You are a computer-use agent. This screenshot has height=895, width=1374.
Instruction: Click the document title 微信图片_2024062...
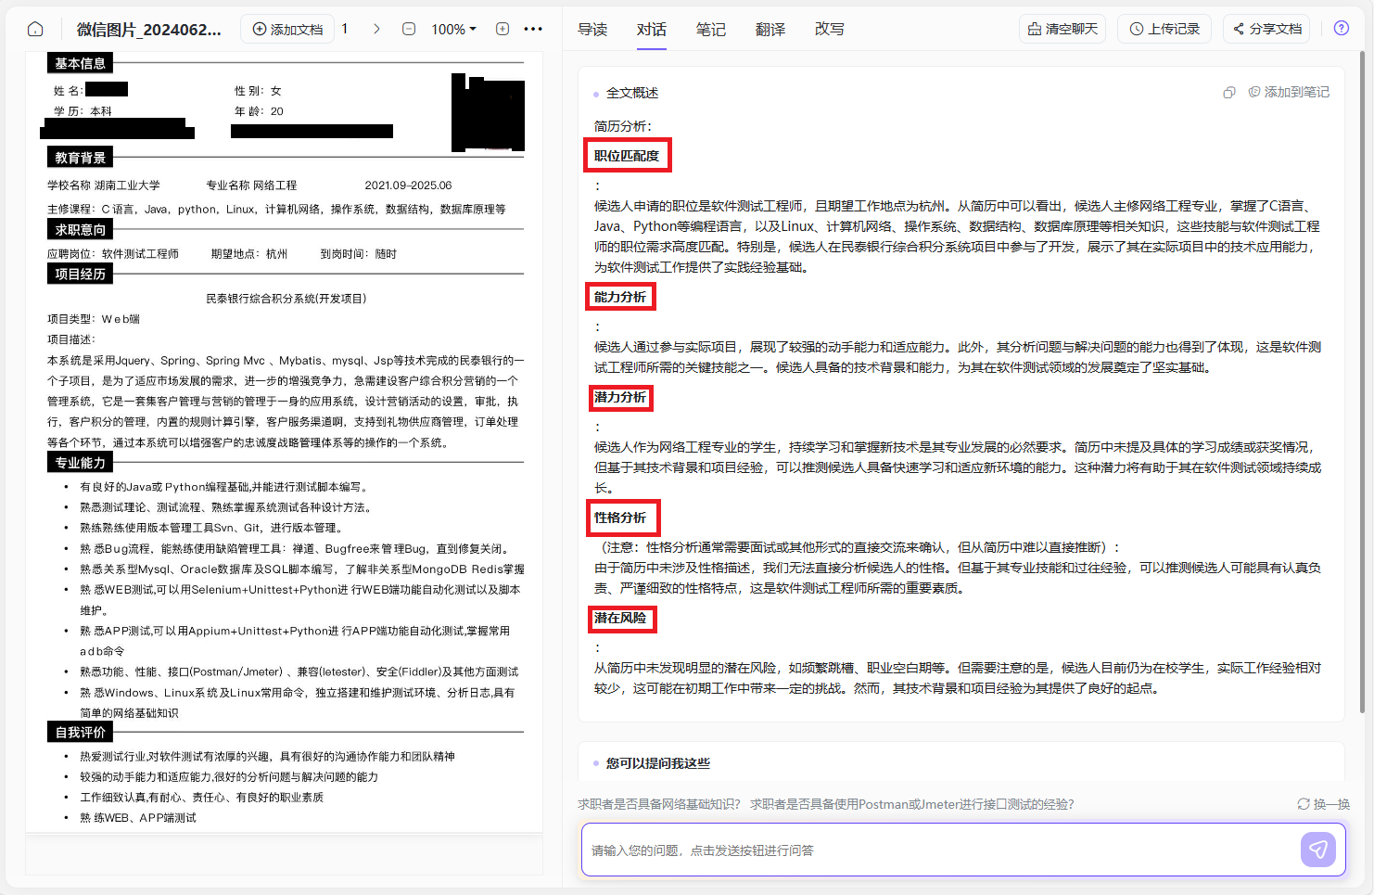point(148,29)
